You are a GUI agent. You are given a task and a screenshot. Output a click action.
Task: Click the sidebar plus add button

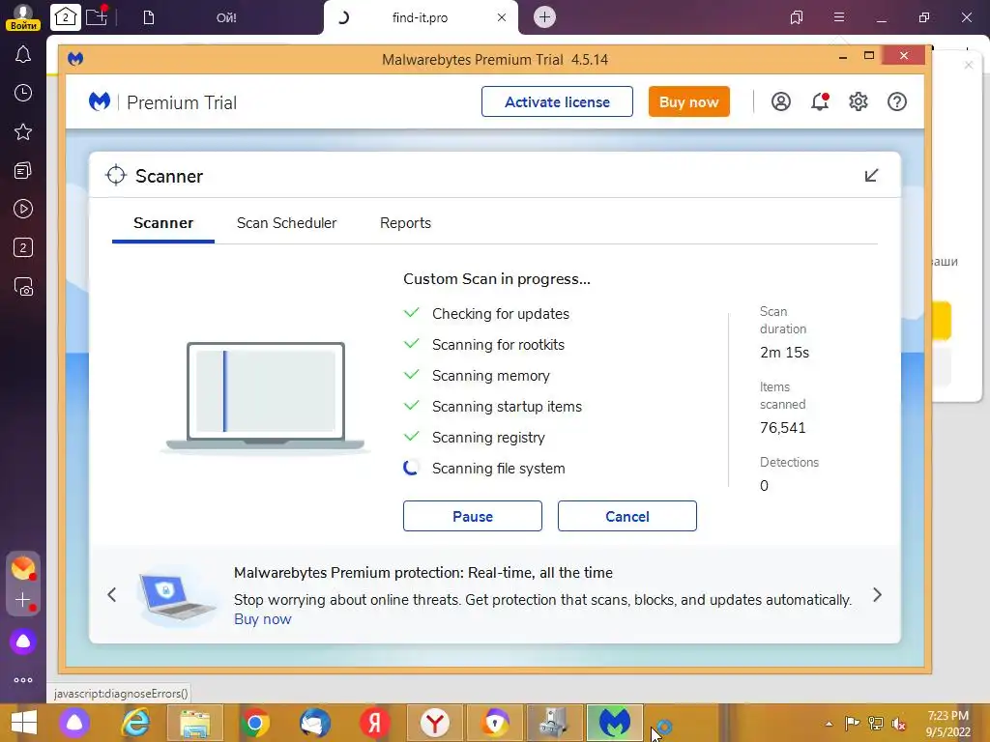(23, 600)
